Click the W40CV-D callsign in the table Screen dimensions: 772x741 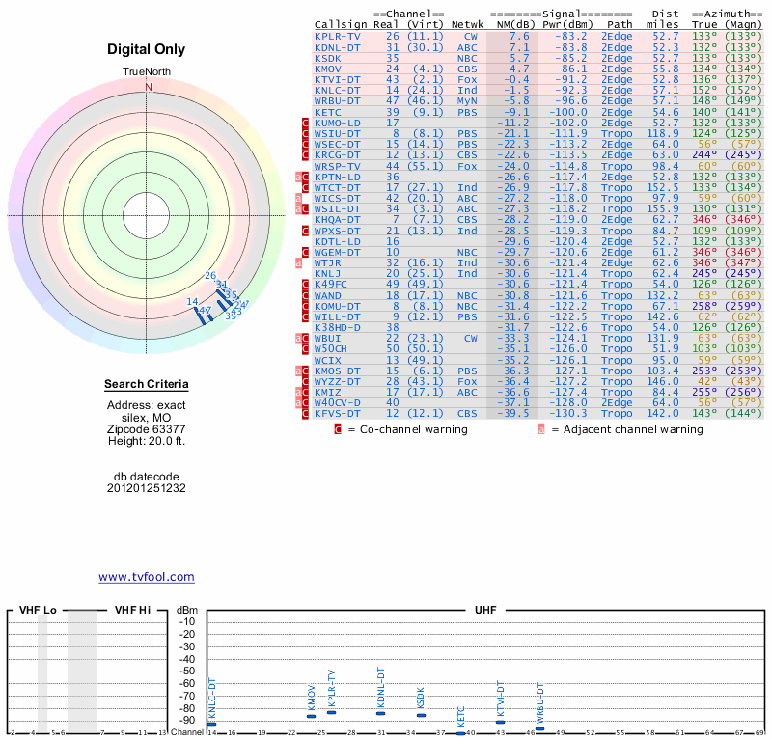point(337,402)
